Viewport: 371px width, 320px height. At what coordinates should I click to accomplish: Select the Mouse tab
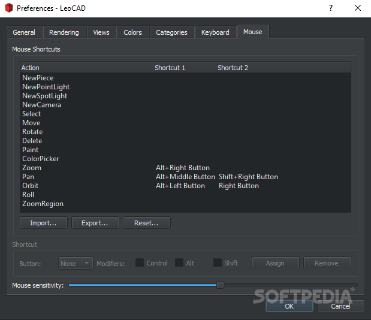point(253,32)
